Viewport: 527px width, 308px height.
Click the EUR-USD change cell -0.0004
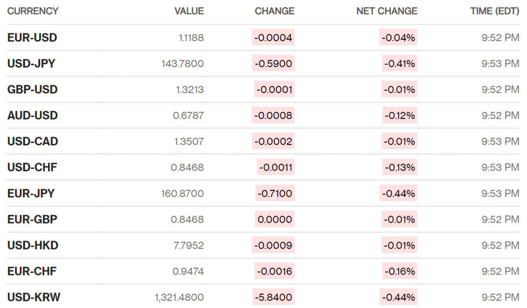tap(273, 38)
